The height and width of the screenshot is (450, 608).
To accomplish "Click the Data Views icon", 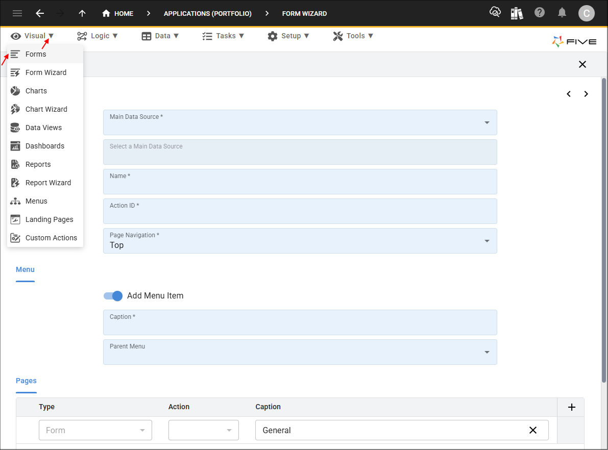I will pyautogui.click(x=15, y=128).
